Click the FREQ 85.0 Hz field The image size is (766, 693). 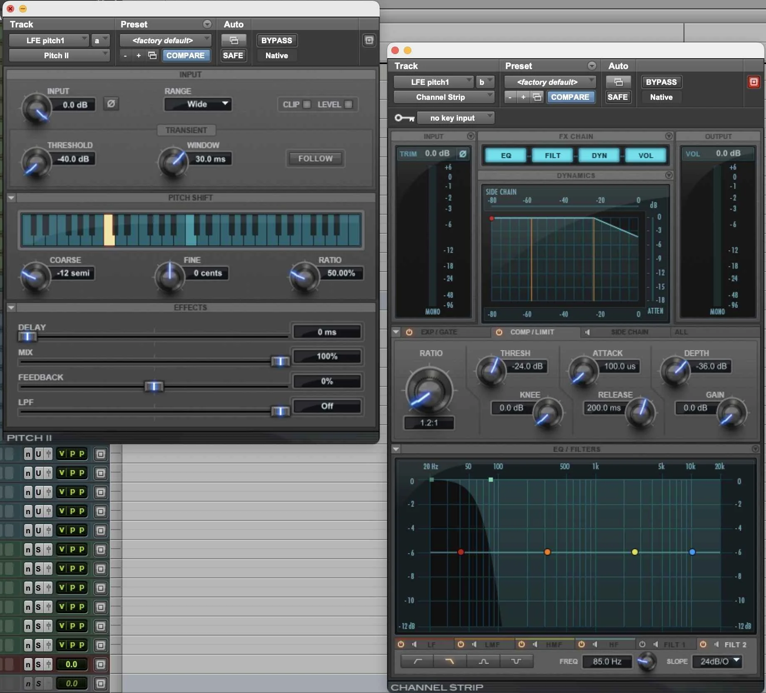click(607, 661)
